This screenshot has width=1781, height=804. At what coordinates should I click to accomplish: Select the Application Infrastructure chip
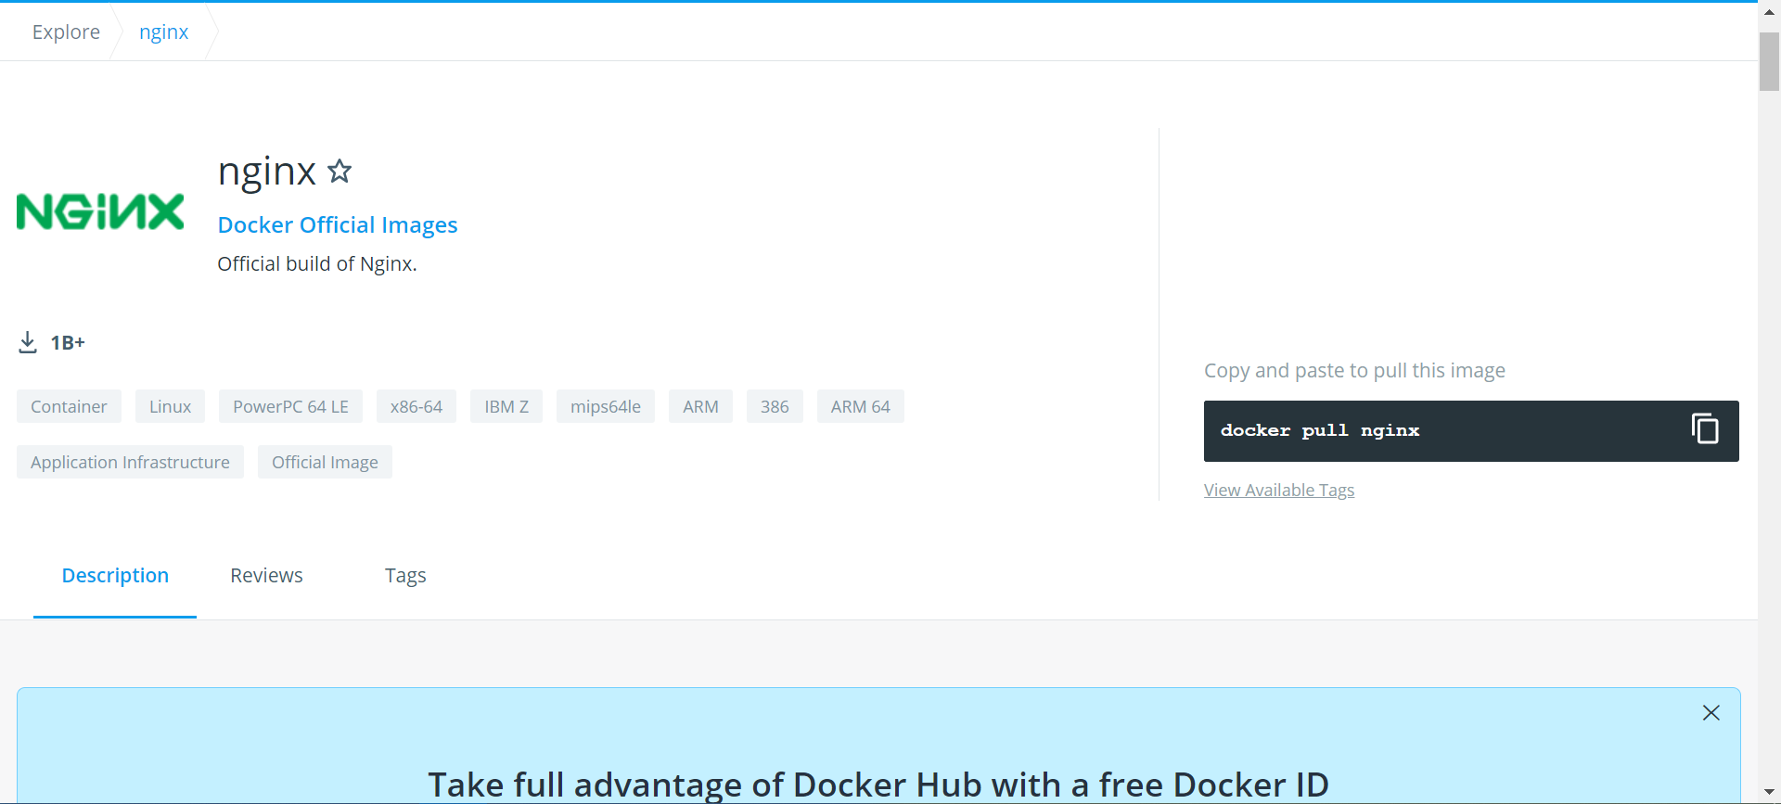point(130,462)
